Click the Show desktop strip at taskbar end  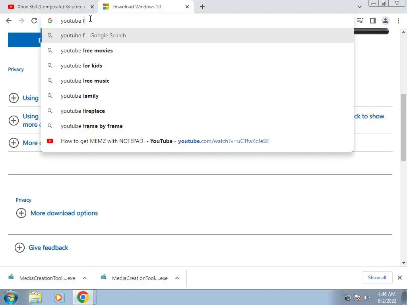(404, 297)
